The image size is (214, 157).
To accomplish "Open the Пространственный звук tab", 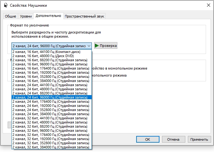I will point(85,16).
